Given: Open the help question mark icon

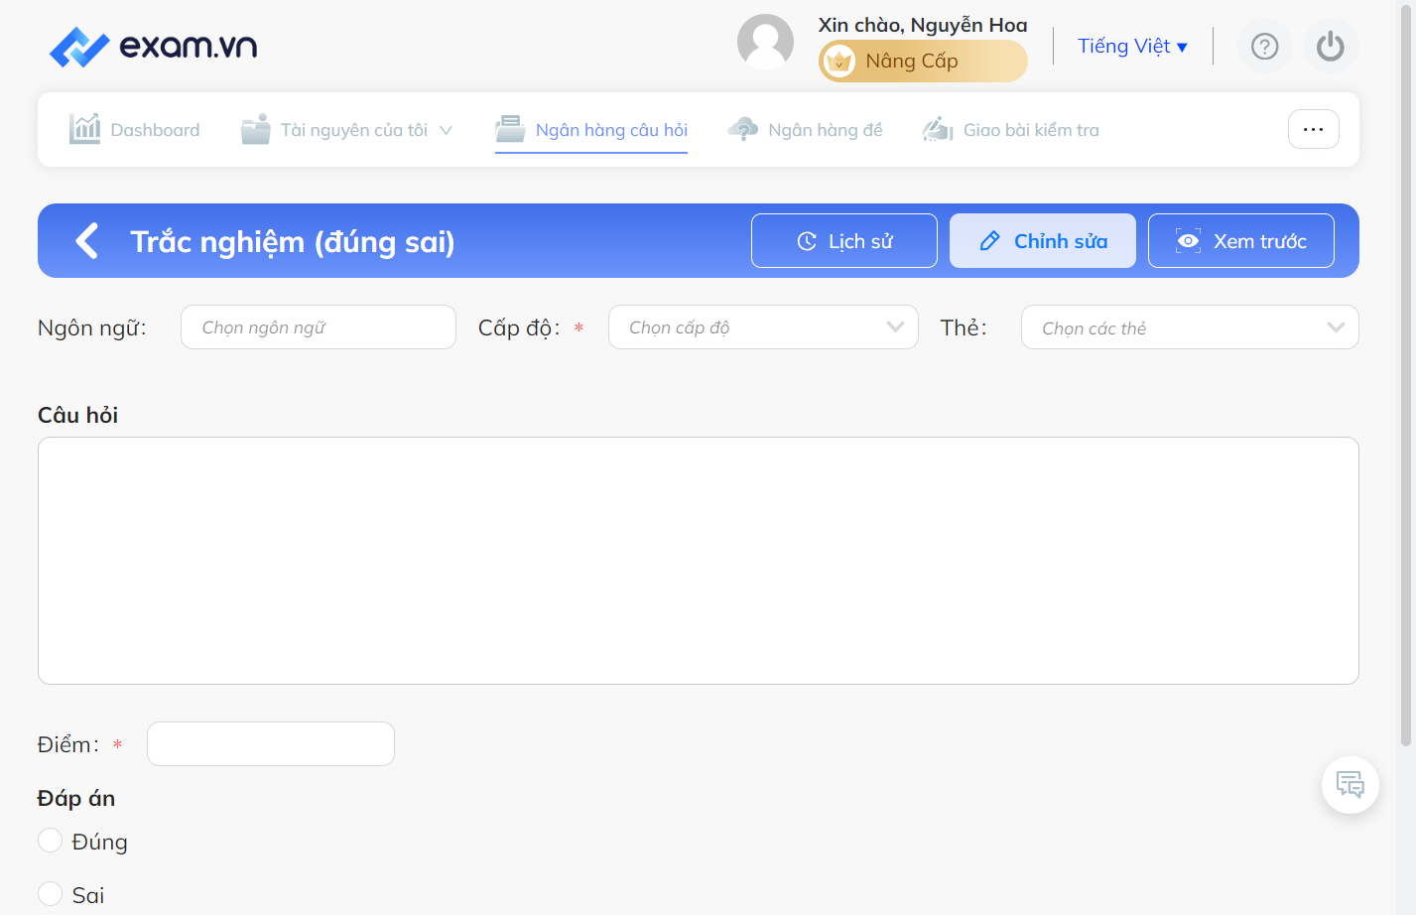Looking at the screenshot, I should tap(1265, 47).
